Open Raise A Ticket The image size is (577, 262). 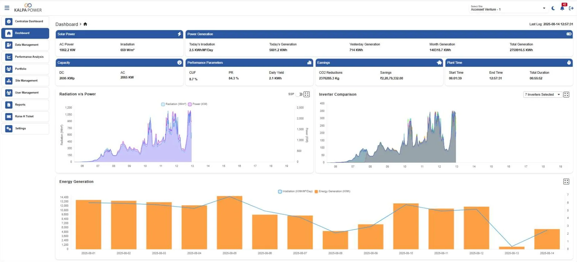click(x=25, y=116)
